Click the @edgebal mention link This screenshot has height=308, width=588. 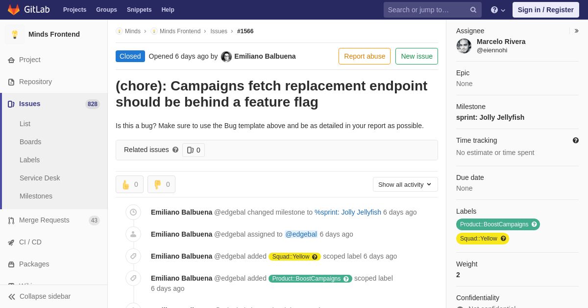pyautogui.click(x=301, y=234)
